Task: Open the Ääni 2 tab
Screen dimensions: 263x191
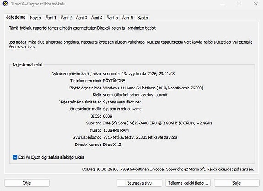Action: point(66,18)
